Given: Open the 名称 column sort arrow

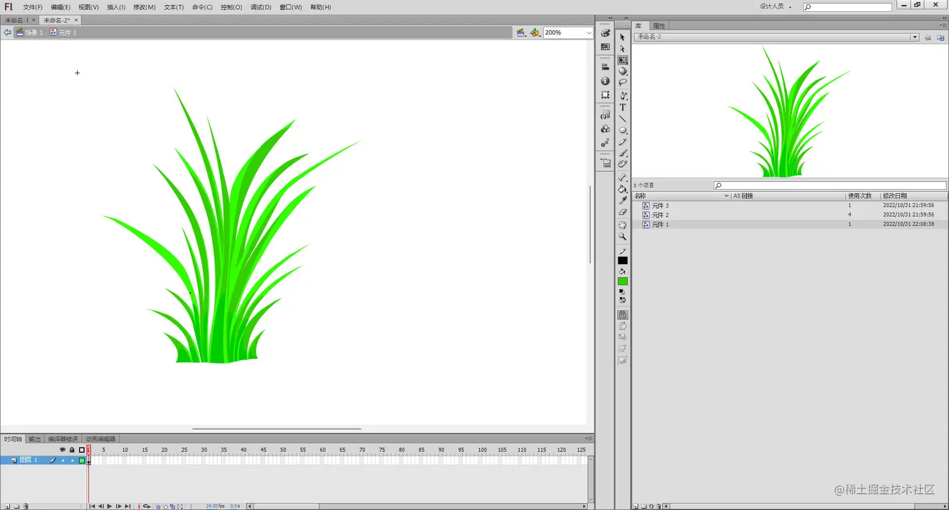Looking at the screenshot, I should (726, 196).
